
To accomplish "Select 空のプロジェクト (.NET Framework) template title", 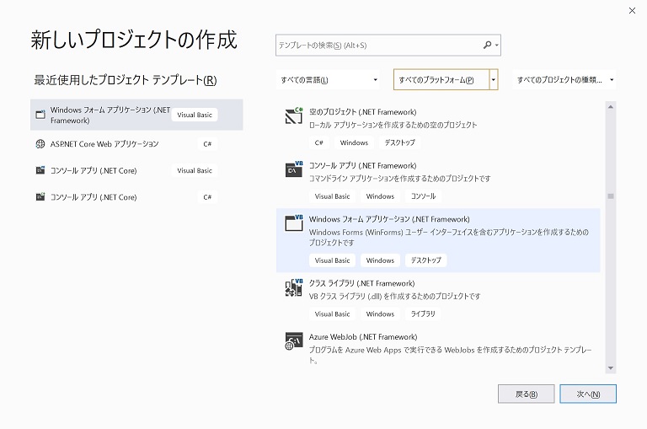I will (x=363, y=112).
